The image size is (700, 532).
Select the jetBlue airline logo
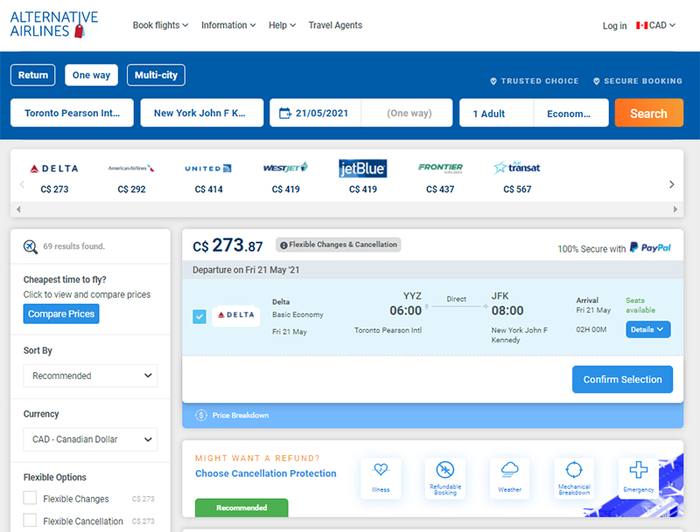tap(363, 169)
